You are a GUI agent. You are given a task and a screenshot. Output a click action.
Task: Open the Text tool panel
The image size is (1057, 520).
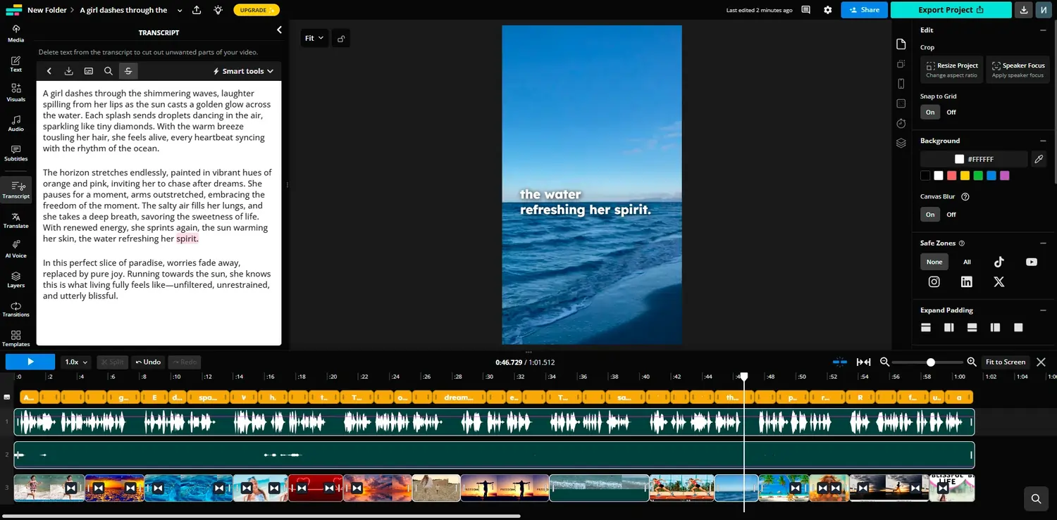(16, 64)
